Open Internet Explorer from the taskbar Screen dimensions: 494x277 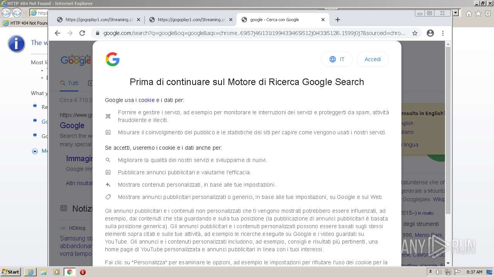(30, 272)
